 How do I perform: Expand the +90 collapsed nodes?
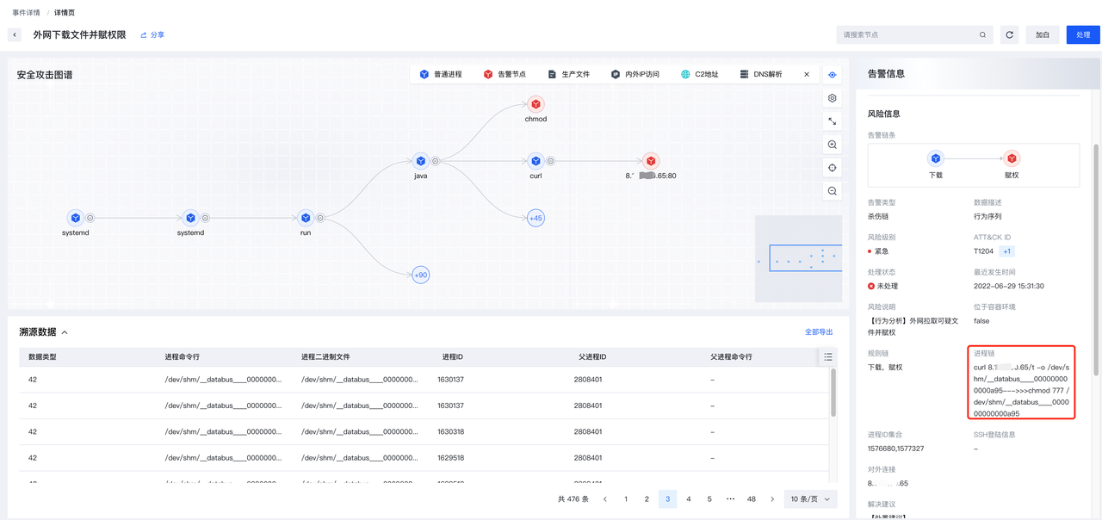tap(420, 275)
